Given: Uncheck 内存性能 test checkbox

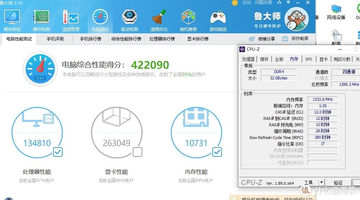Looking at the screenshot, I should tap(217, 152).
